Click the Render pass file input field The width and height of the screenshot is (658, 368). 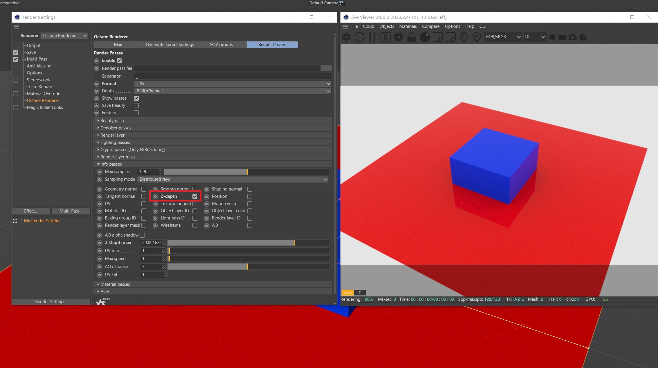click(x=227, y=68)
